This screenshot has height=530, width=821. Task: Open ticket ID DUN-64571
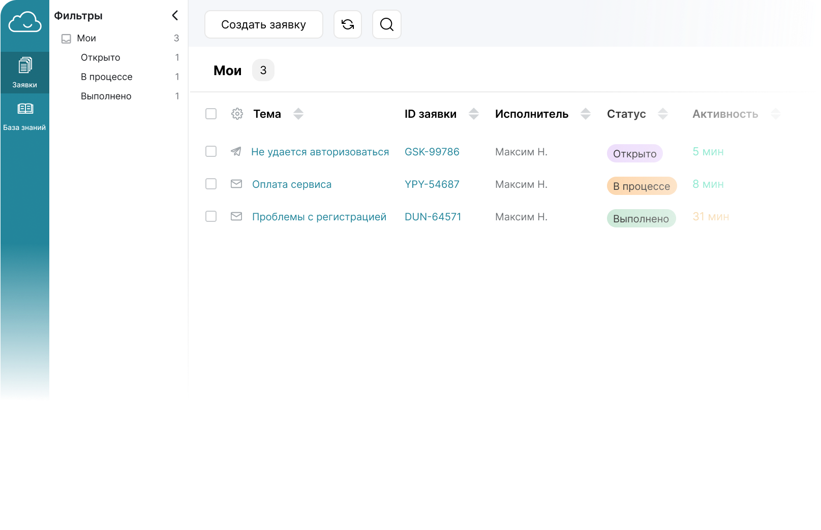[x=433, y=217]
